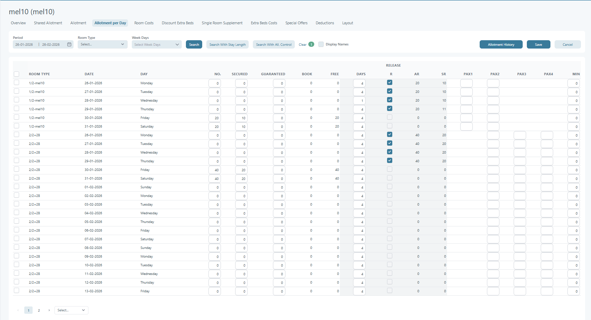Toggle the Display Names checkbox

[x=321, y=44]
